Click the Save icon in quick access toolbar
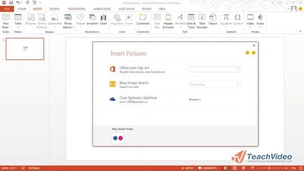Viewport: 304px width, 171px height. coord(11,3)
